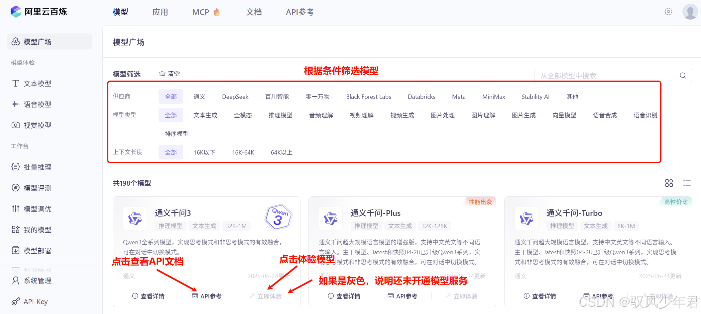
Task: Click API参考 on 通义千问-Plus card
Action: [403, 296]
